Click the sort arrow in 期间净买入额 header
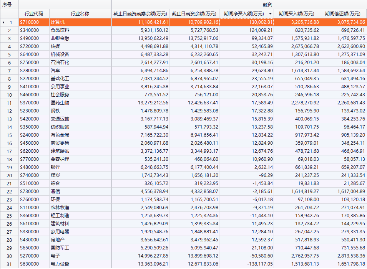The width and height of the screenshot is (367, 269). (x=270, y=14)
